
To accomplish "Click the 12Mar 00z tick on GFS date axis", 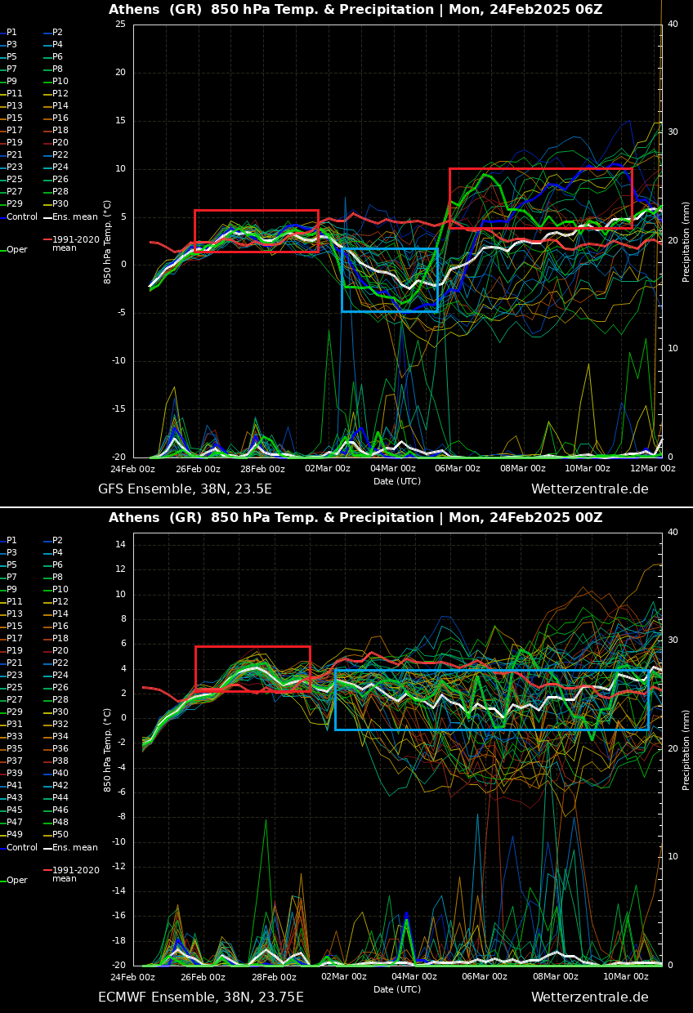I will 653,469.
